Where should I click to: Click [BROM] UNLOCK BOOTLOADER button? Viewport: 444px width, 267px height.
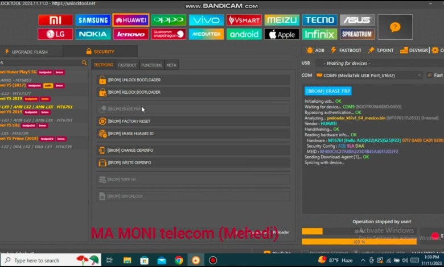(192, 80)
